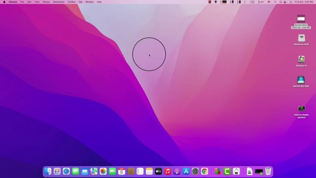Open the Tab menu
The width and height of the screenshot is (316, 178).
point(80,2)
